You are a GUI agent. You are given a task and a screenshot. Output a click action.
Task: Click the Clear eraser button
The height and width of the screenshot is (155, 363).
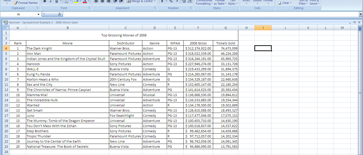point(284,3)
